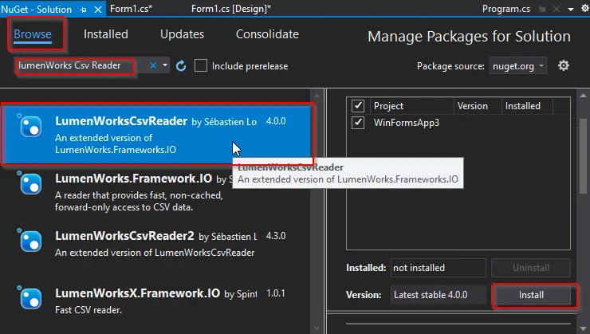
Task: Switch to the Installed tab
Action: [x=106, y=34]
